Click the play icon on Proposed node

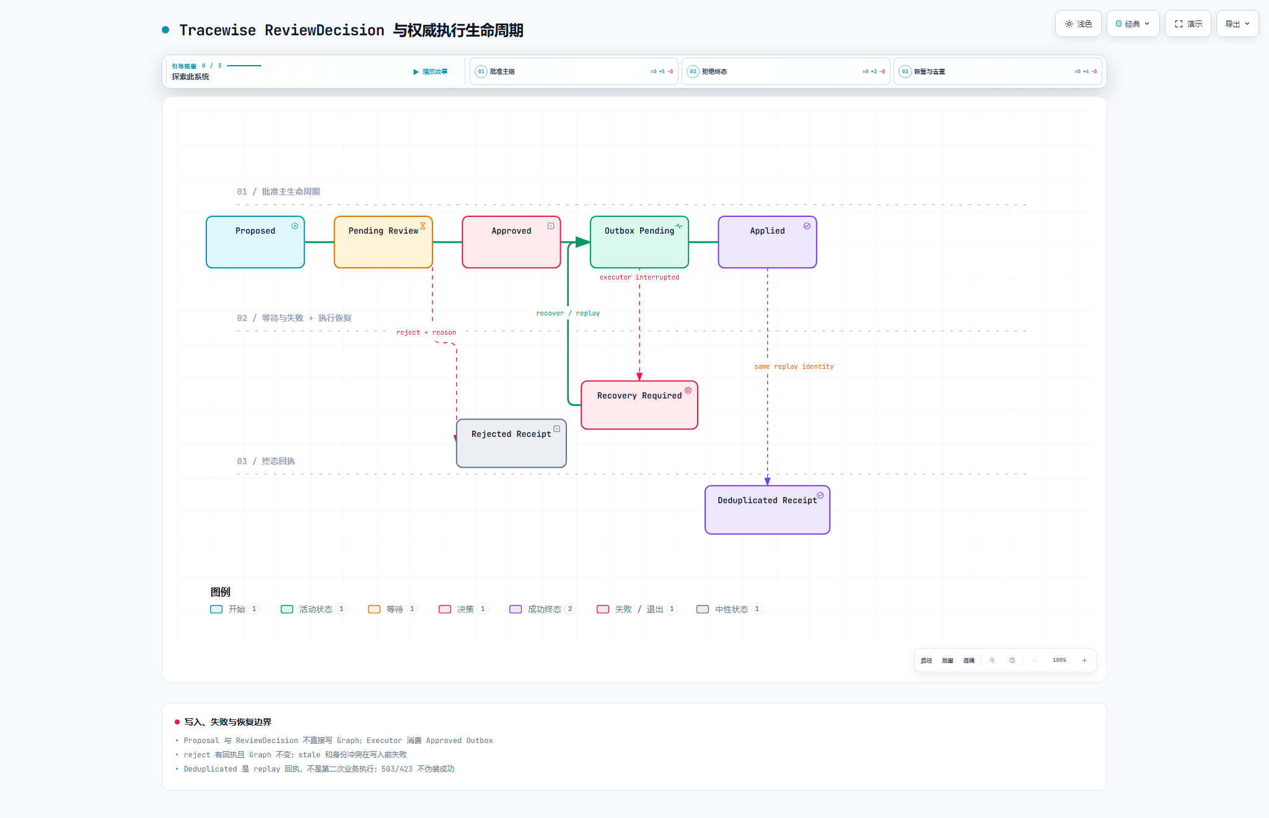click(295, 226)
